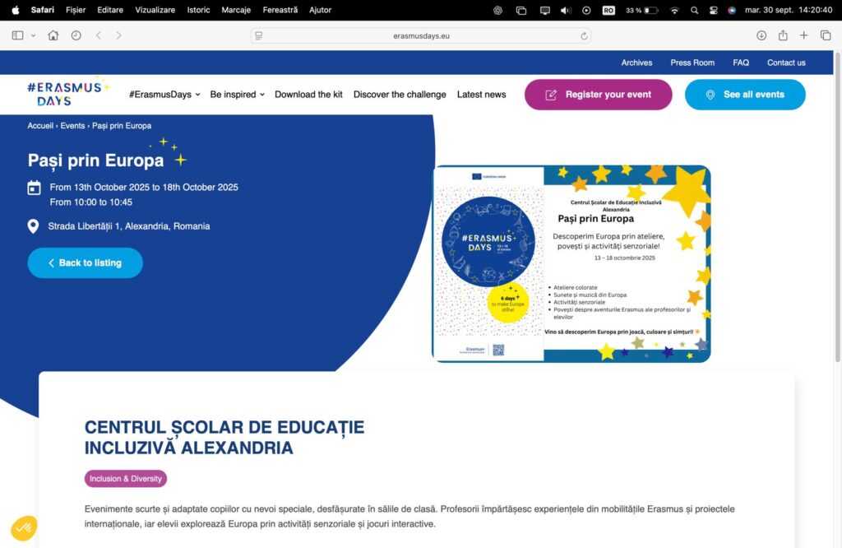This screenshot has height=548, width=842.
Task: Click the erasmusdays.eu address field
Action: pyautogui.click(x=421, y=36)
